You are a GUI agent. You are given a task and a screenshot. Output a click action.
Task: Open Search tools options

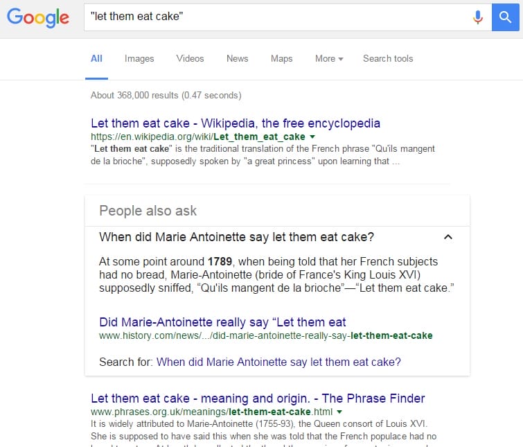click(x=388, y=59)
